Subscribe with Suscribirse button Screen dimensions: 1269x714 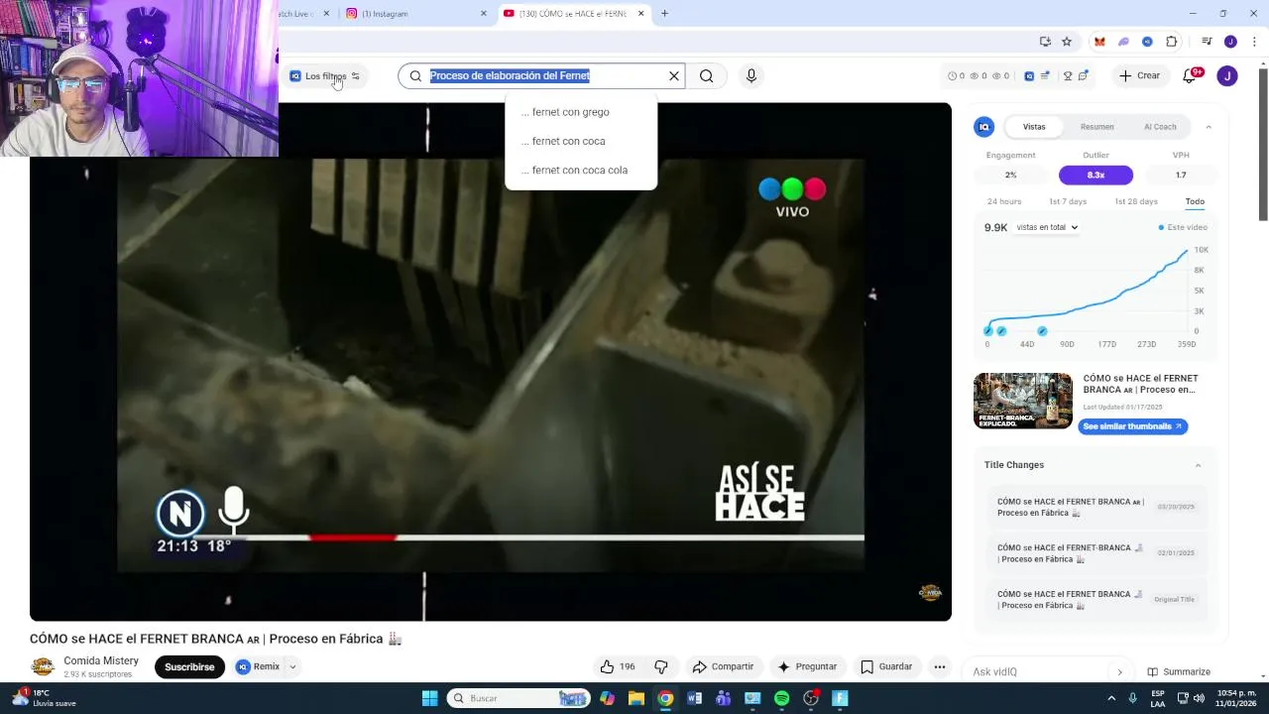189,666
